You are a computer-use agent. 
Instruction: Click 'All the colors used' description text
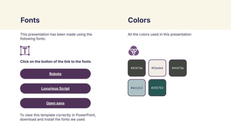[x=160, y=34]
